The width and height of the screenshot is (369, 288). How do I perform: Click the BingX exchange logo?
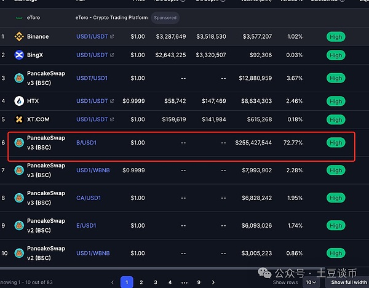click(18, 55)
